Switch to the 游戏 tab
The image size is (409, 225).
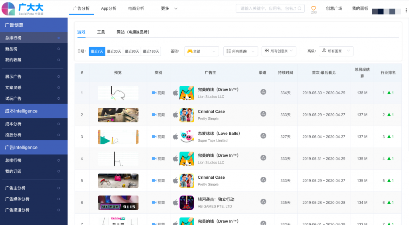click(x=81, y=32)
